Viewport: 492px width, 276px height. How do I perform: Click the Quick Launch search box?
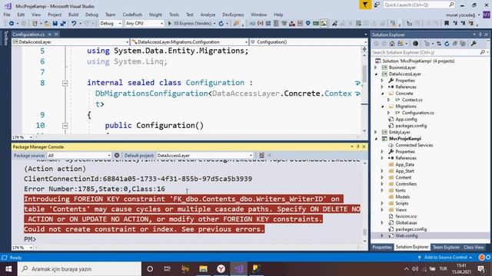(x=419, y=5)
